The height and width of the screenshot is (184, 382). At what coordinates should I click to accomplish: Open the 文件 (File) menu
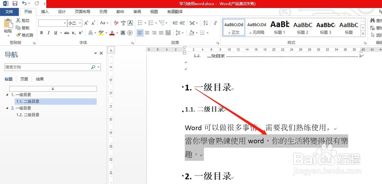9,12
